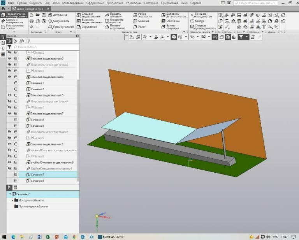Click the tree search field
The image size is (299, 240).
click(43, 47)
